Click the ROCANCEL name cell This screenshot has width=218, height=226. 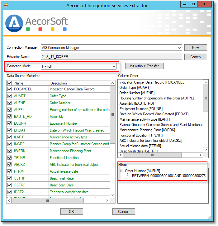[x=31, y=89]
